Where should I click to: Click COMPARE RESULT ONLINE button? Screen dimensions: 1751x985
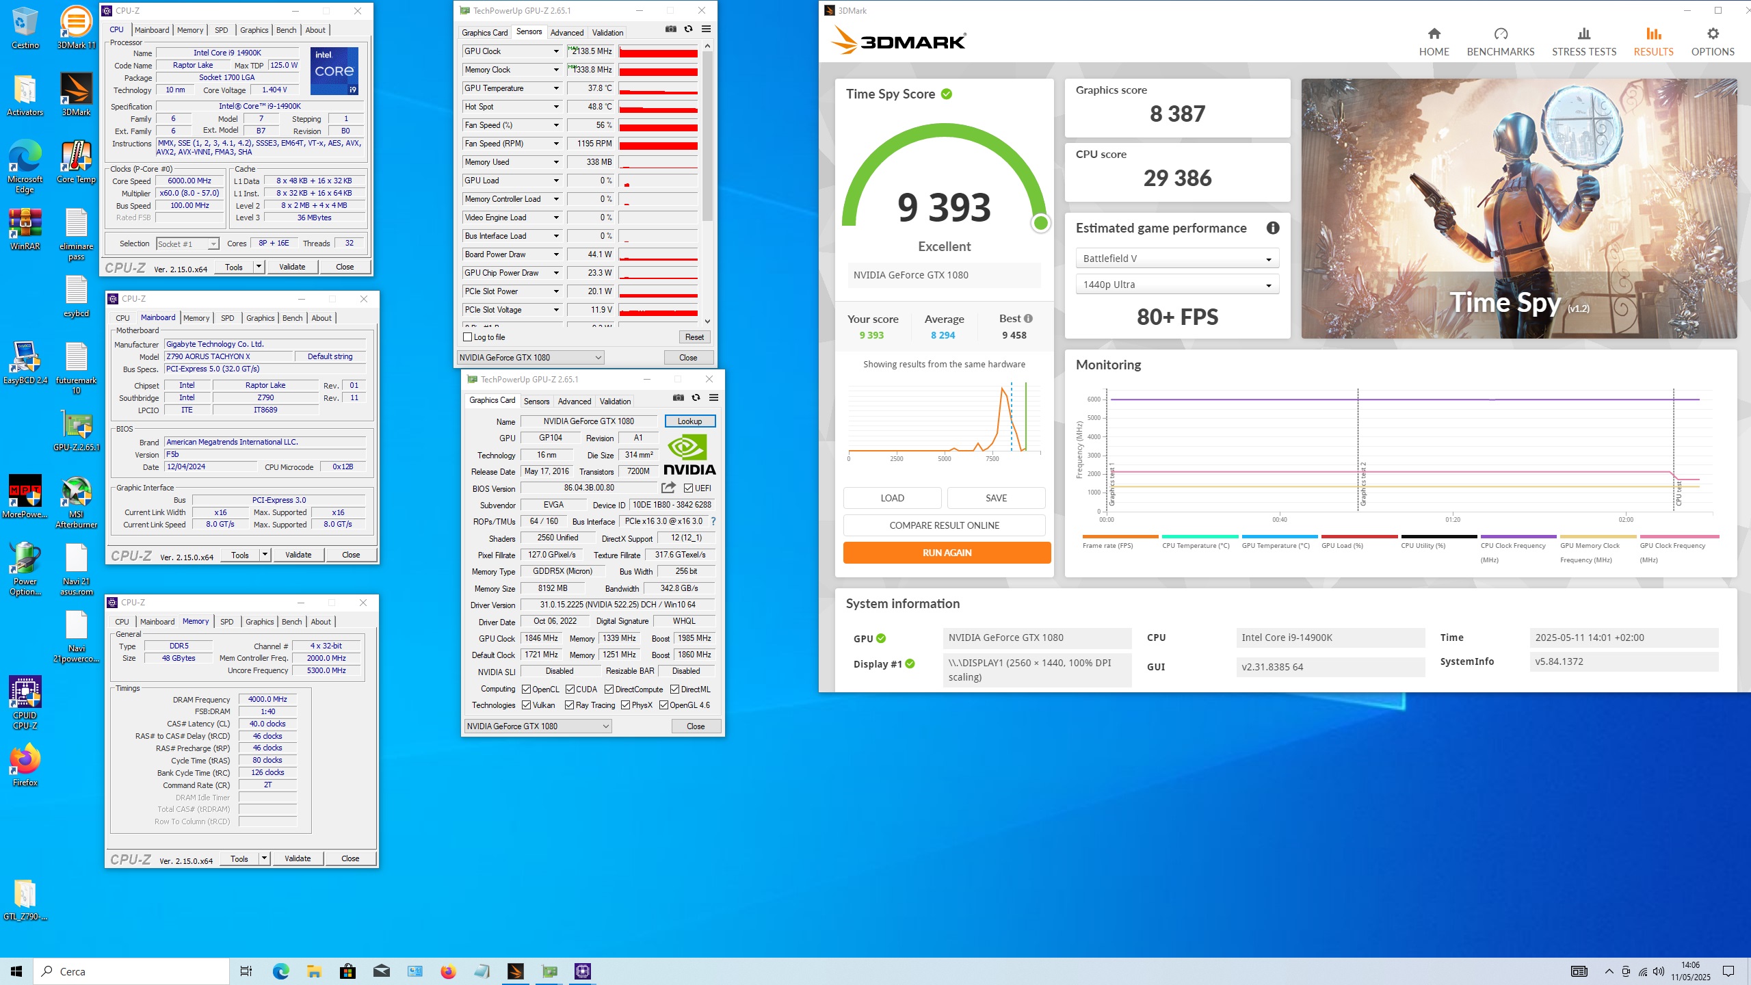coord(944,525)
